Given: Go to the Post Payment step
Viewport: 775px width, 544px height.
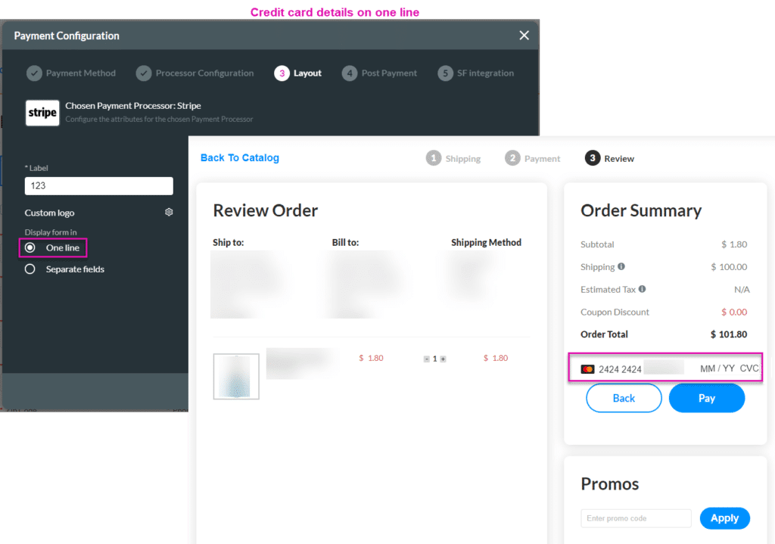Looking at the screenshot, I should click(379, 73).
